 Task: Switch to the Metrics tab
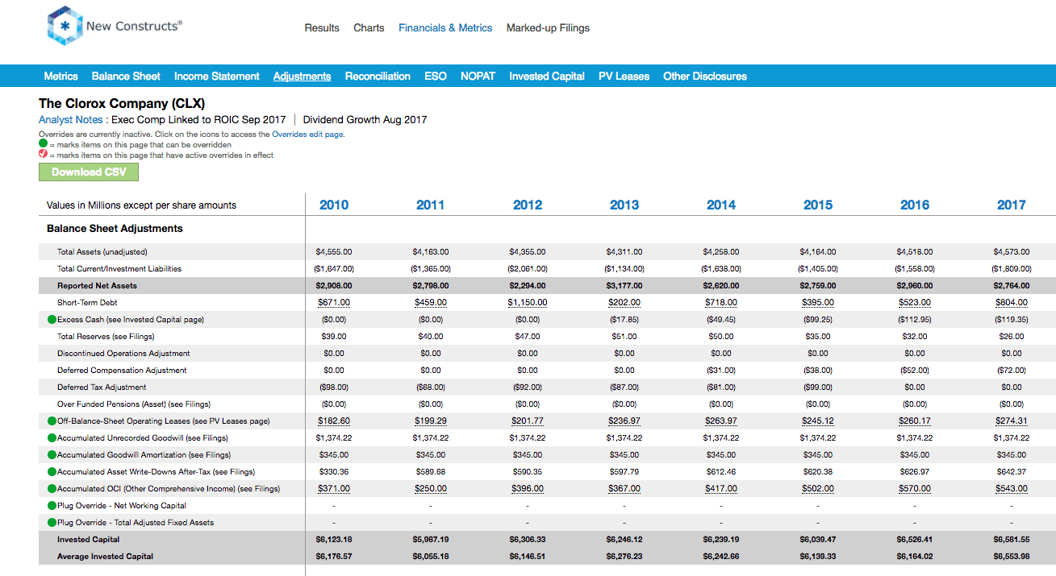61,77
